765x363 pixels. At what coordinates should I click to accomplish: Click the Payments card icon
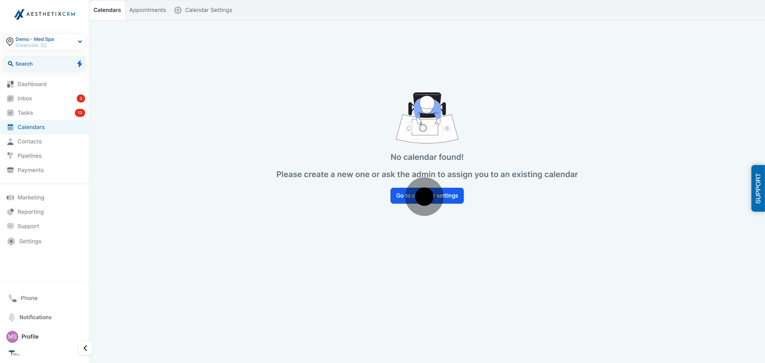[10, 170]
